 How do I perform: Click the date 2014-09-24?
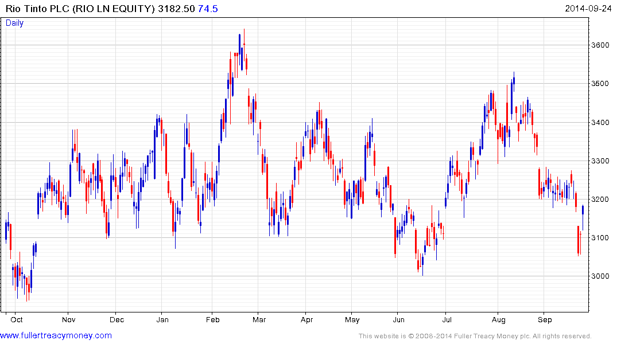click(588, 9)
